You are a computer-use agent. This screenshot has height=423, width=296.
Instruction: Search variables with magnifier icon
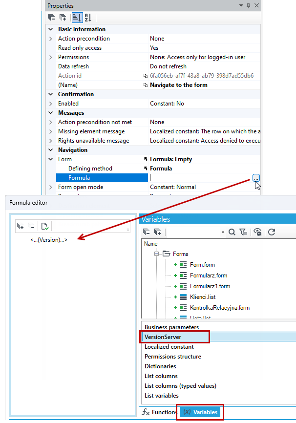[x=232, y=232]
